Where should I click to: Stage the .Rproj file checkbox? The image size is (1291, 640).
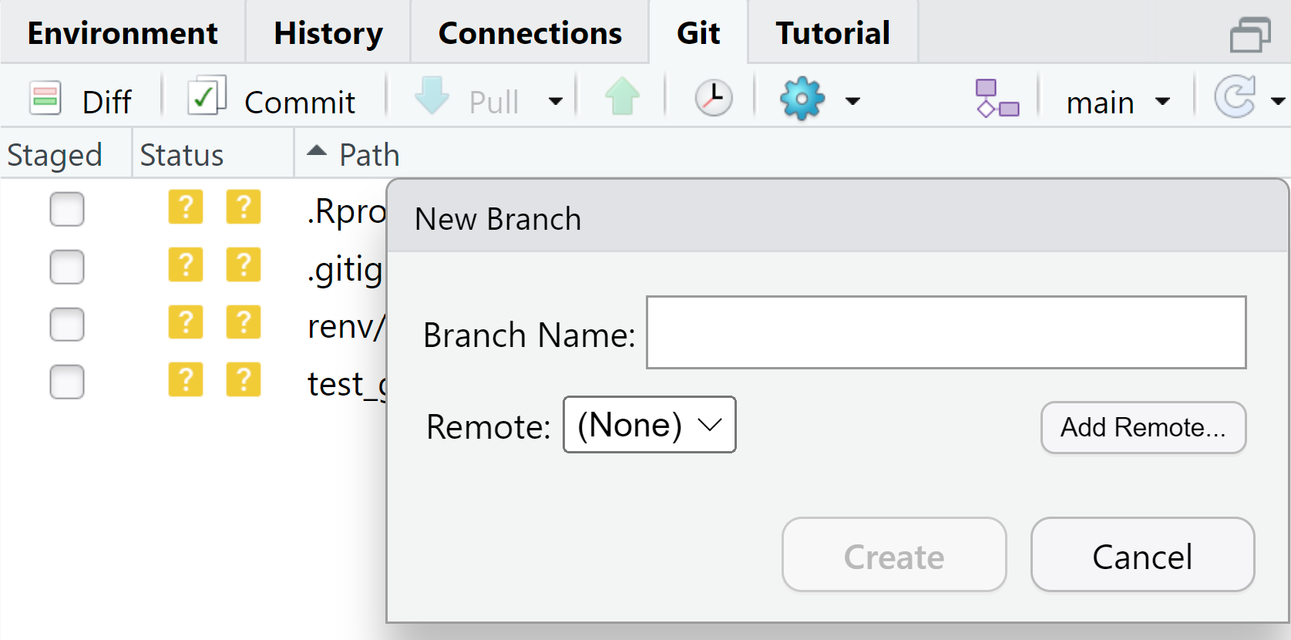point(67,209)
